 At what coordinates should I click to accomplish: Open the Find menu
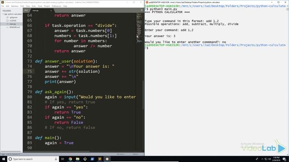point(22,6)
